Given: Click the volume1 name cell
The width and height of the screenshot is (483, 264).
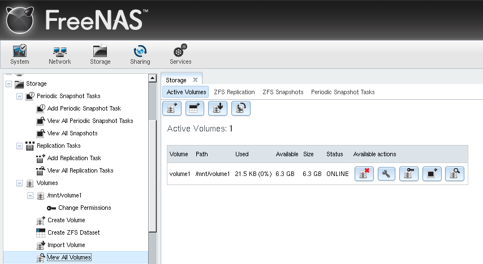Looking at the screenshot, I should tap(180, 174).
